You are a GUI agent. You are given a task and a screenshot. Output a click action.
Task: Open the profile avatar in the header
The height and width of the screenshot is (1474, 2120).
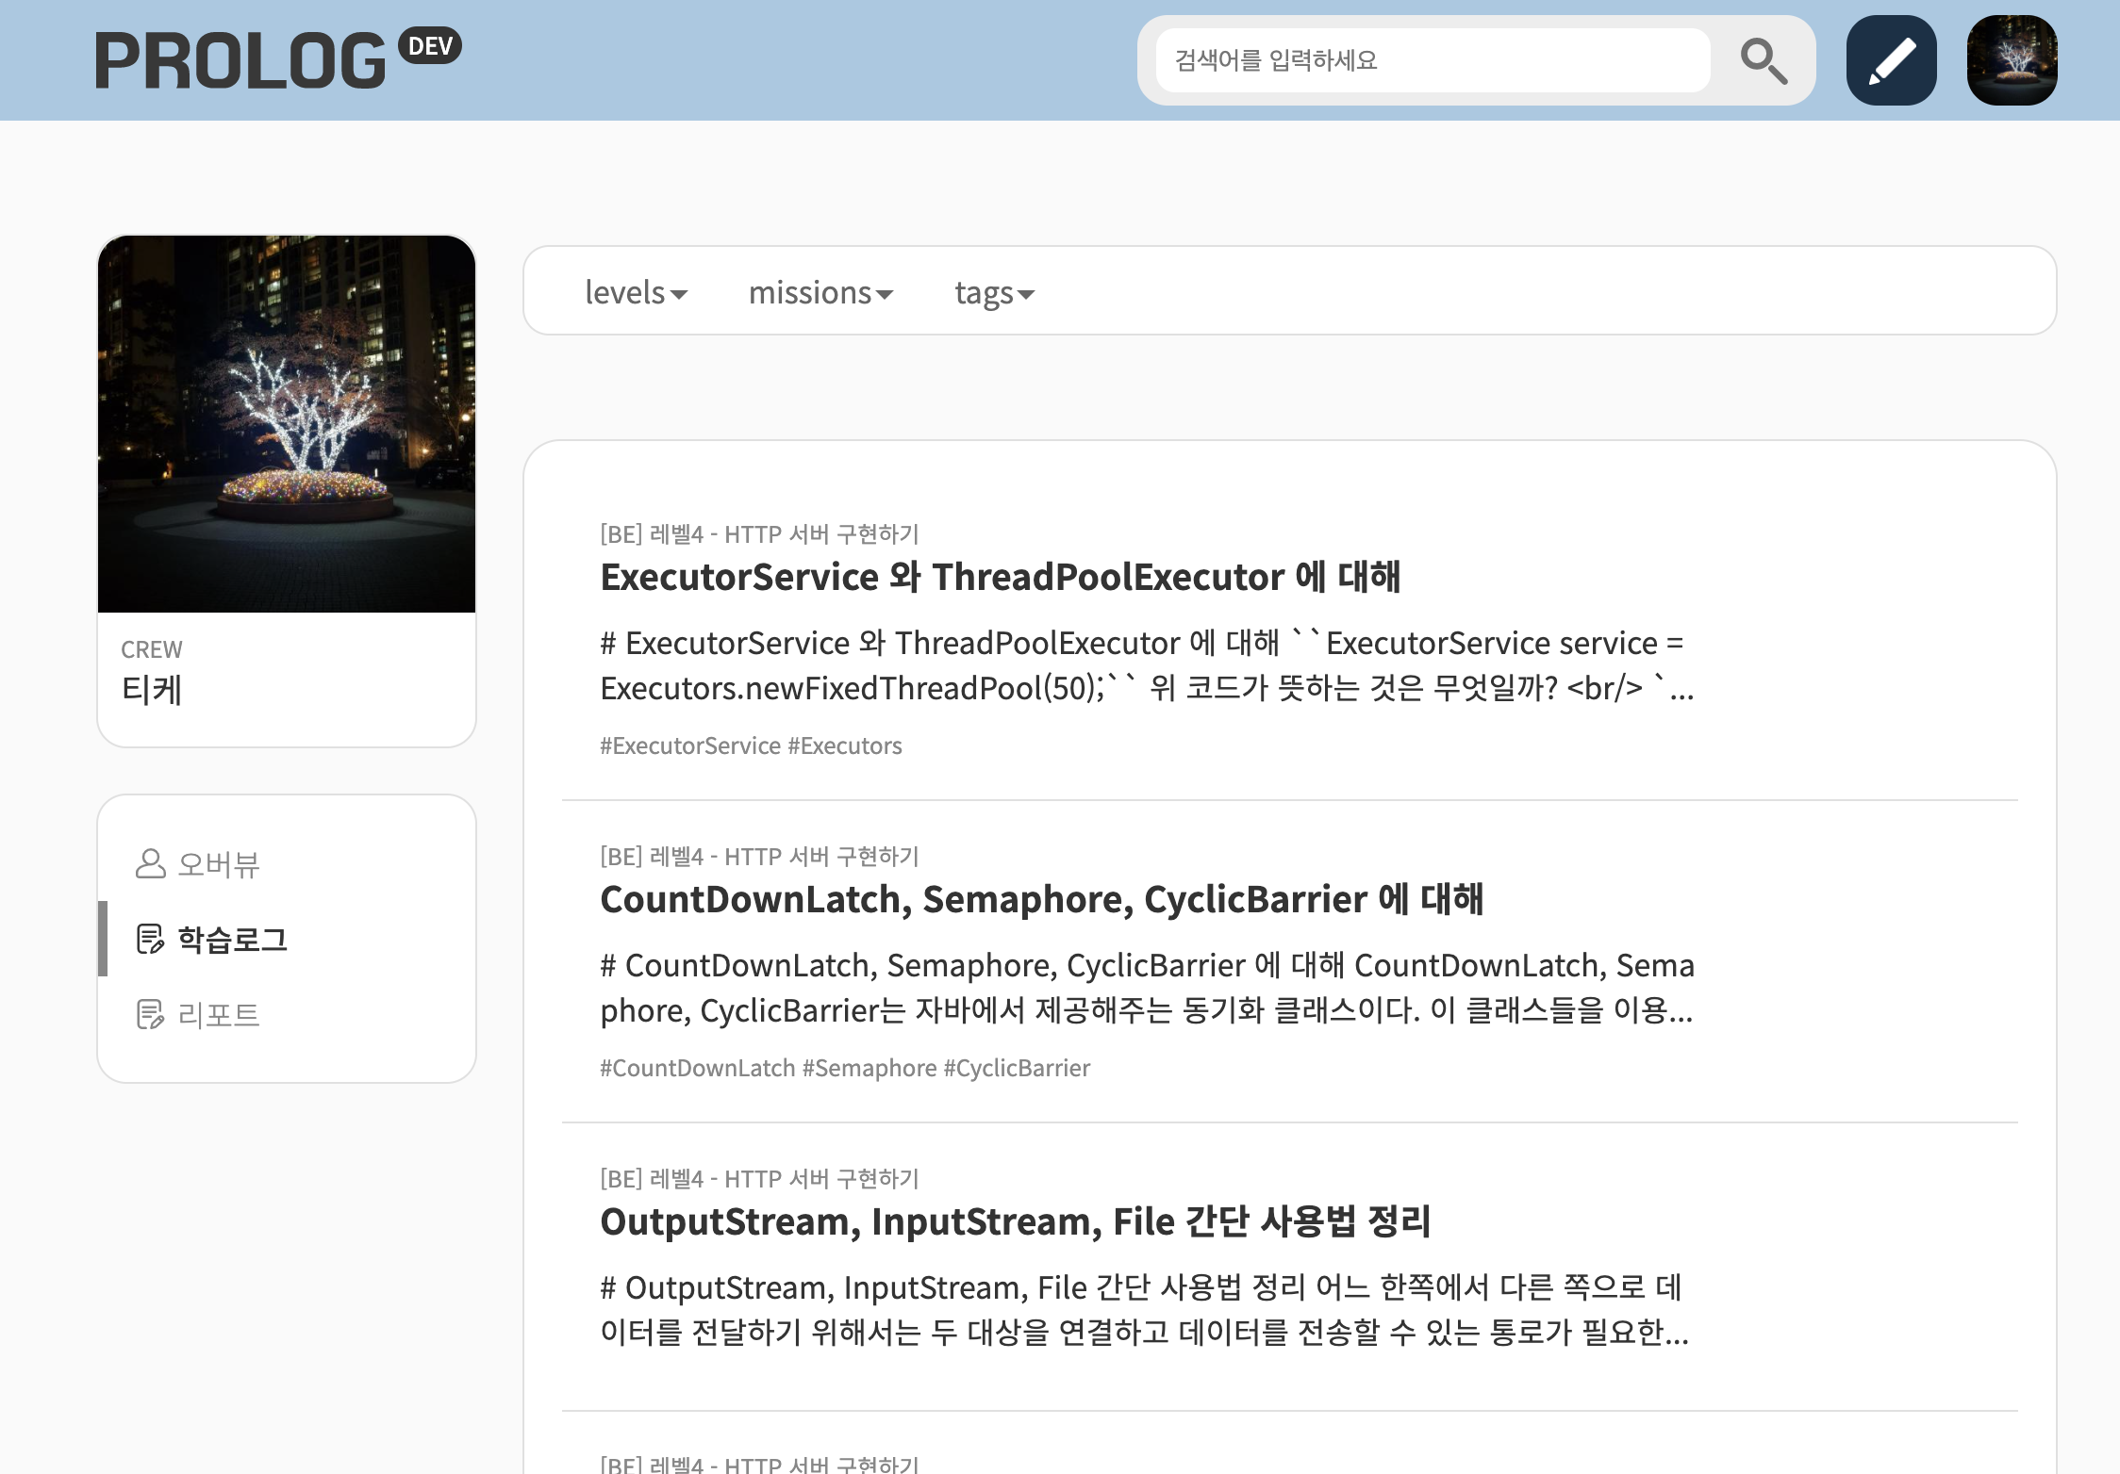tap(2012, 60)
